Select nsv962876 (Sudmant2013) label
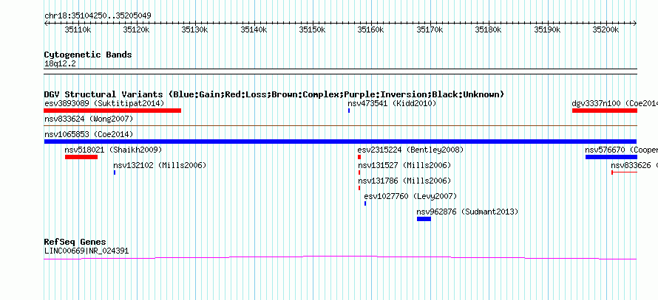The image size is (658, 300). tap(467, 212)
